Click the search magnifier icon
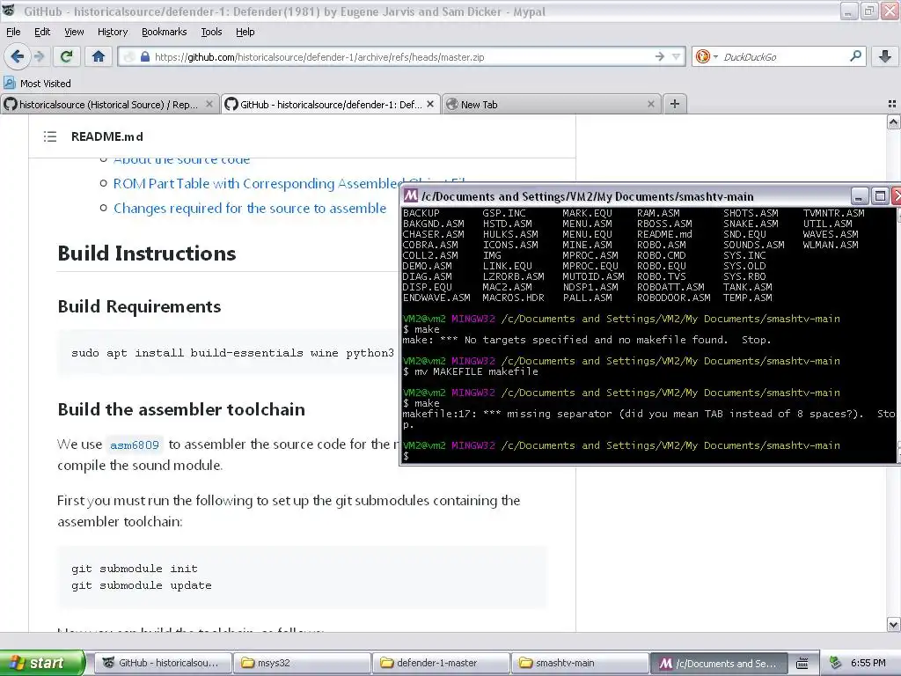Viewport: 901px width, 676px height. (x=855, y=56)
